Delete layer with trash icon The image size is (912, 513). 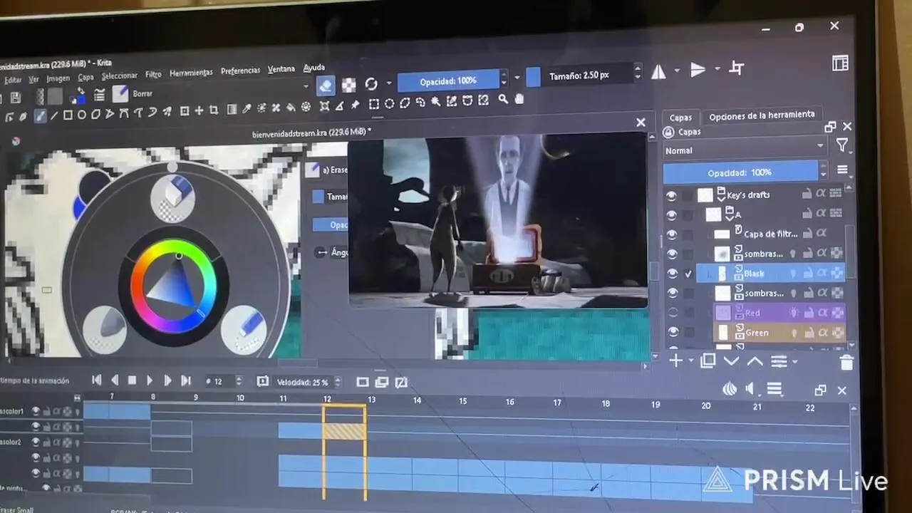(847, 363)
